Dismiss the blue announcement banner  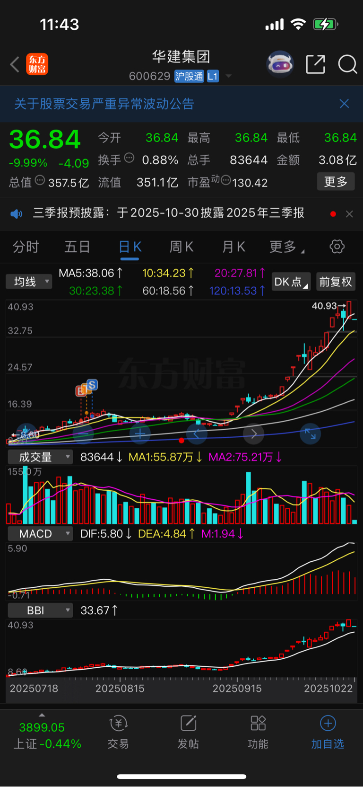pyautogui.click(x=344, y=104)
